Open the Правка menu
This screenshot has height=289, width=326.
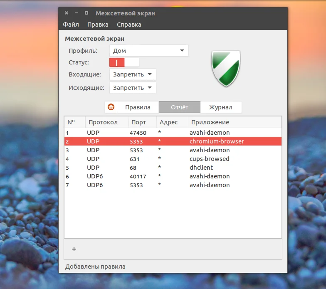pos(98,25)
